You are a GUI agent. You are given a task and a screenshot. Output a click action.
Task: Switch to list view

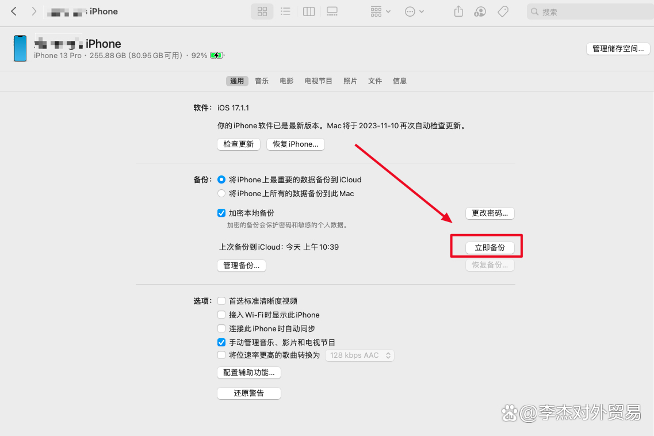point(285,12)
